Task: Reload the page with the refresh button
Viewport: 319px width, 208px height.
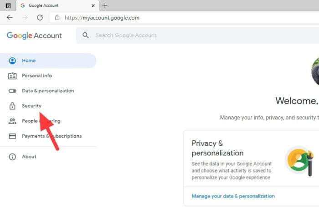Action: tap(40, 18)
